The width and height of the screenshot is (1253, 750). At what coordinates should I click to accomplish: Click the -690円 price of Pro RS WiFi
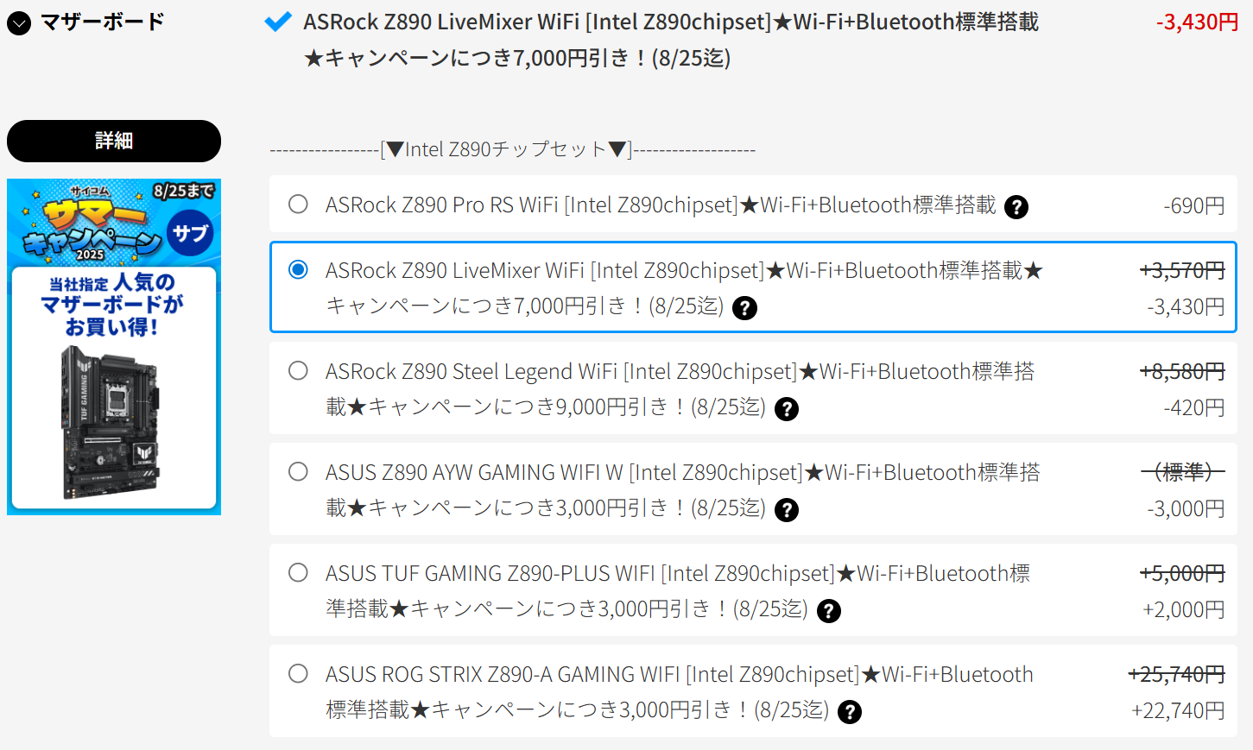[1193, 206]
